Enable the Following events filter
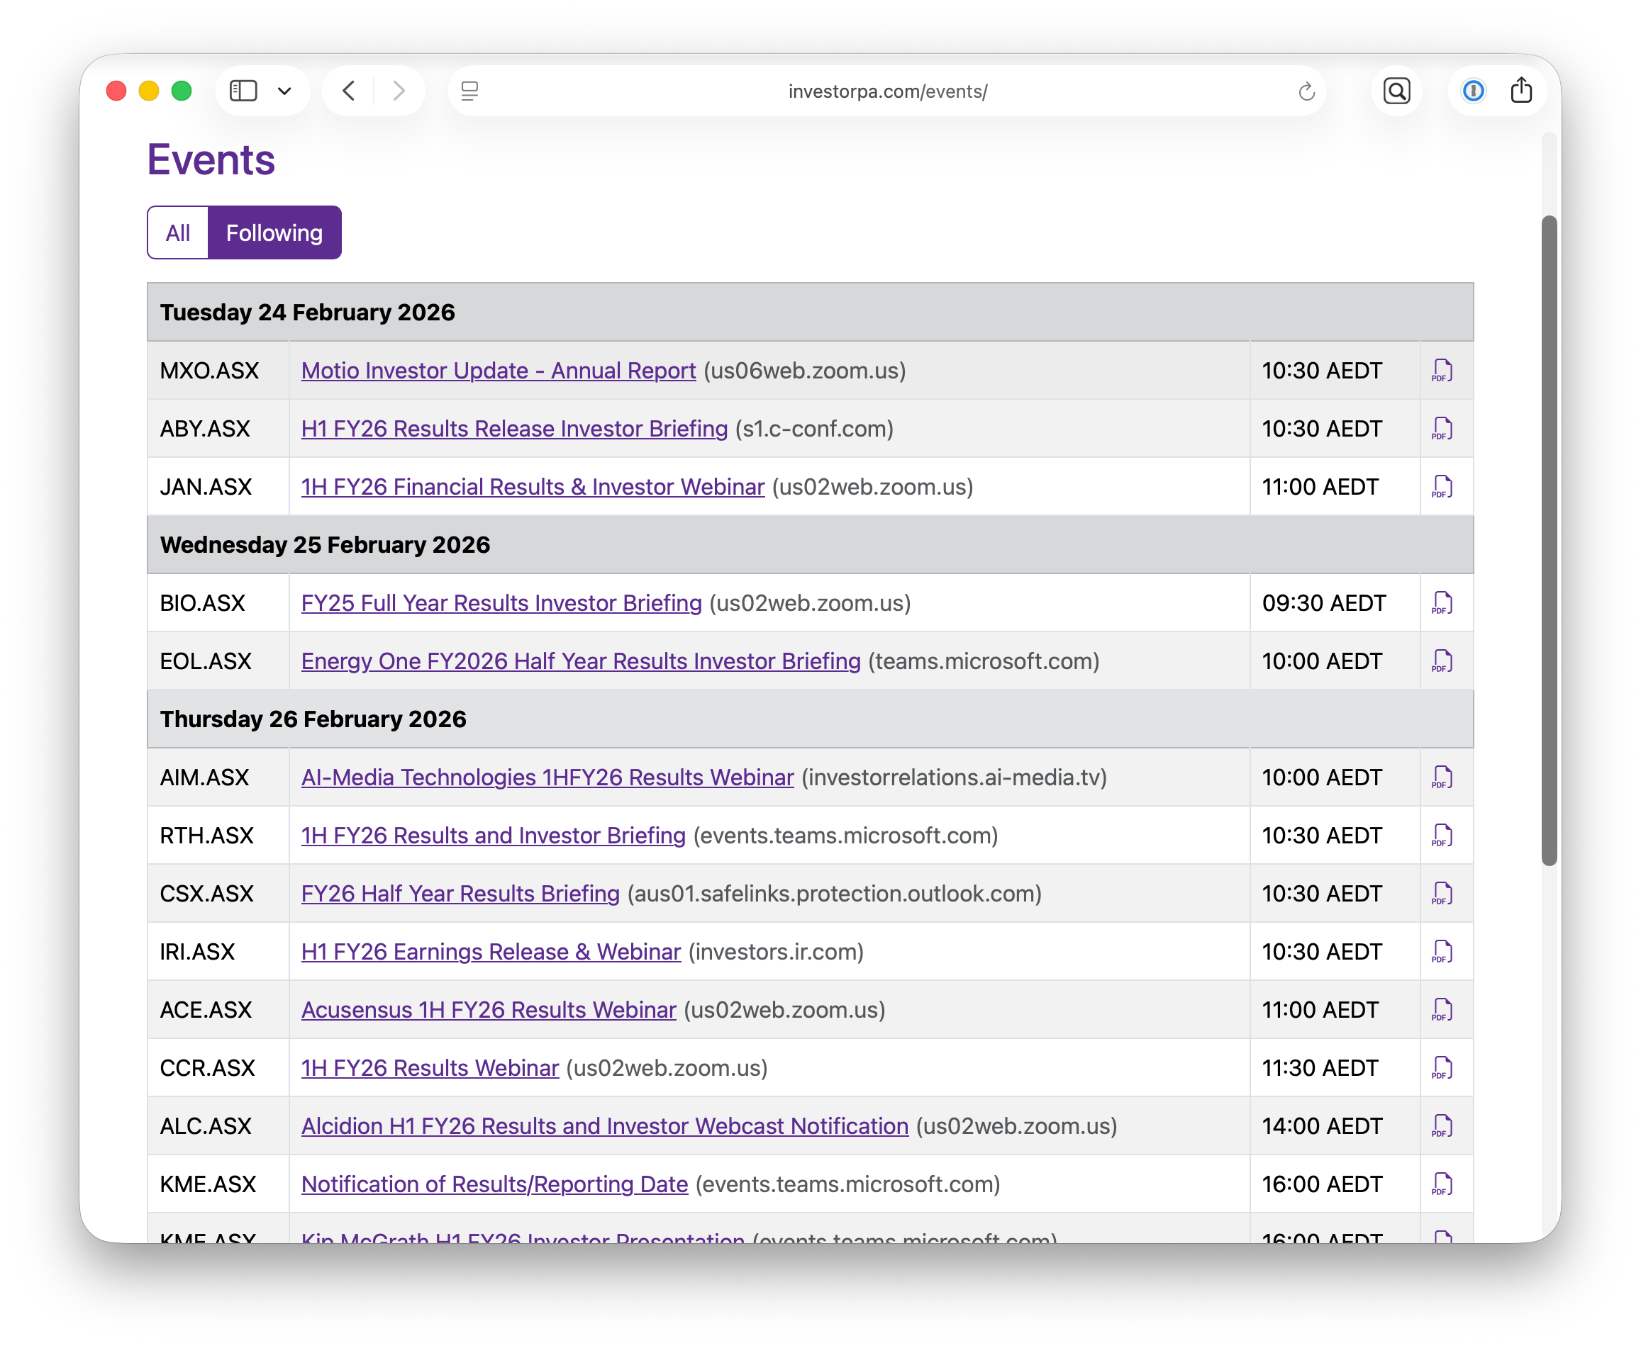Image resolution: width=1641 pixels, height=1348 pixels. click(274, 232)
